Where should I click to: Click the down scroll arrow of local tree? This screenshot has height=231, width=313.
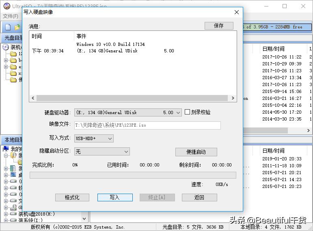(x=84, y=219)
